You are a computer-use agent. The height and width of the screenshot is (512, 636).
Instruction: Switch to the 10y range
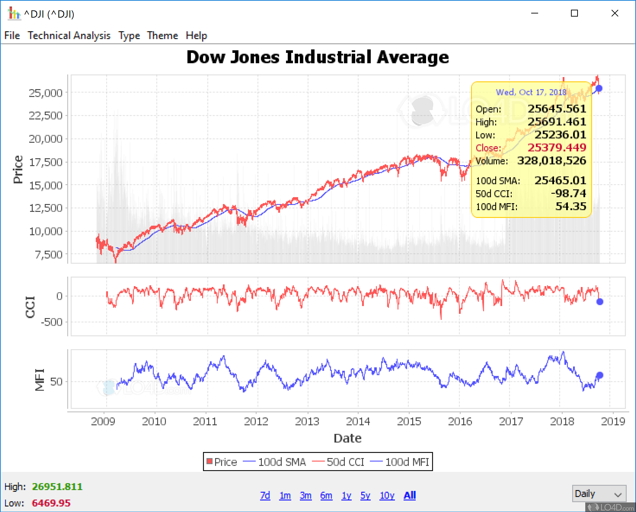point(387,495)
